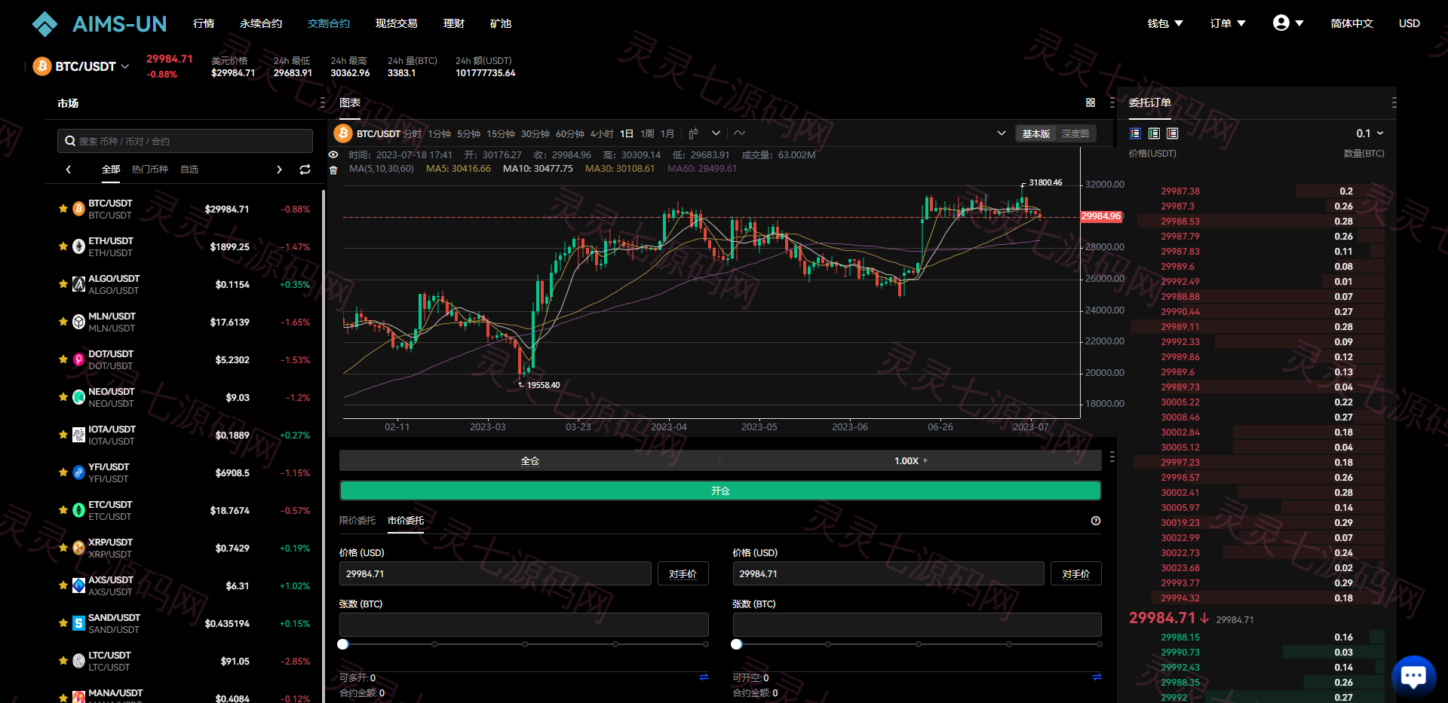
Task: Show buy-only order book view
Action: point(1154,133)
